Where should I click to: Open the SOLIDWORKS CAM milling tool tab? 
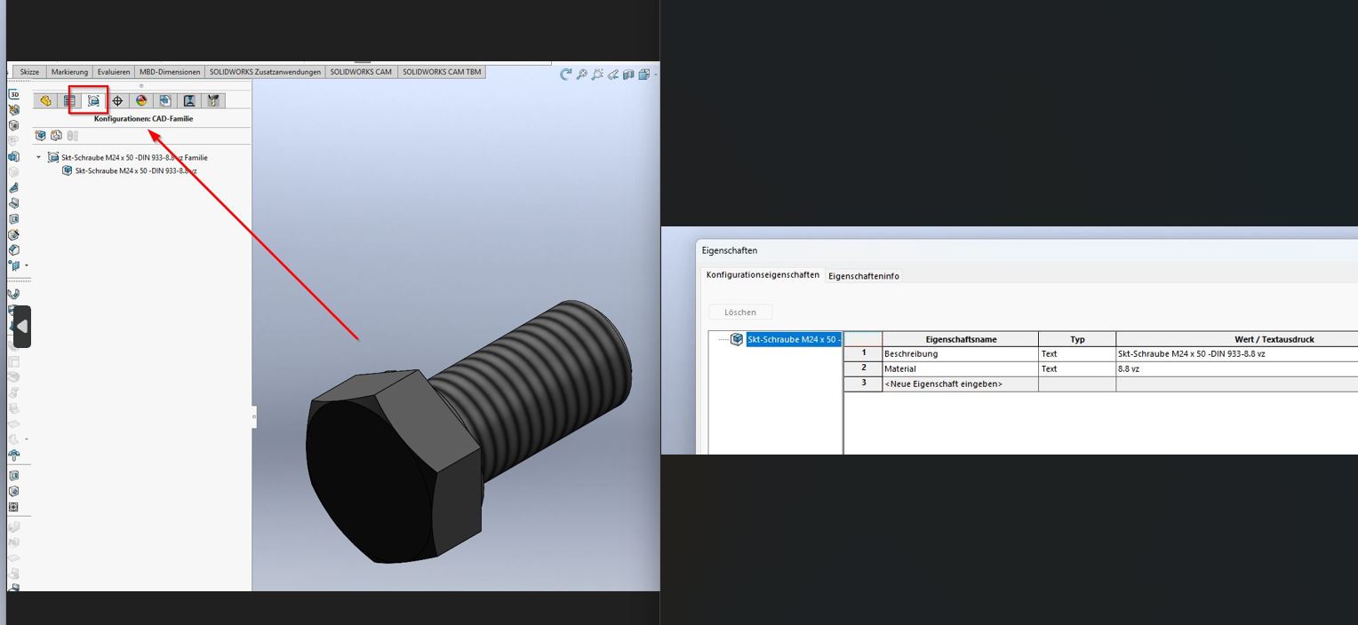point(213,101)
